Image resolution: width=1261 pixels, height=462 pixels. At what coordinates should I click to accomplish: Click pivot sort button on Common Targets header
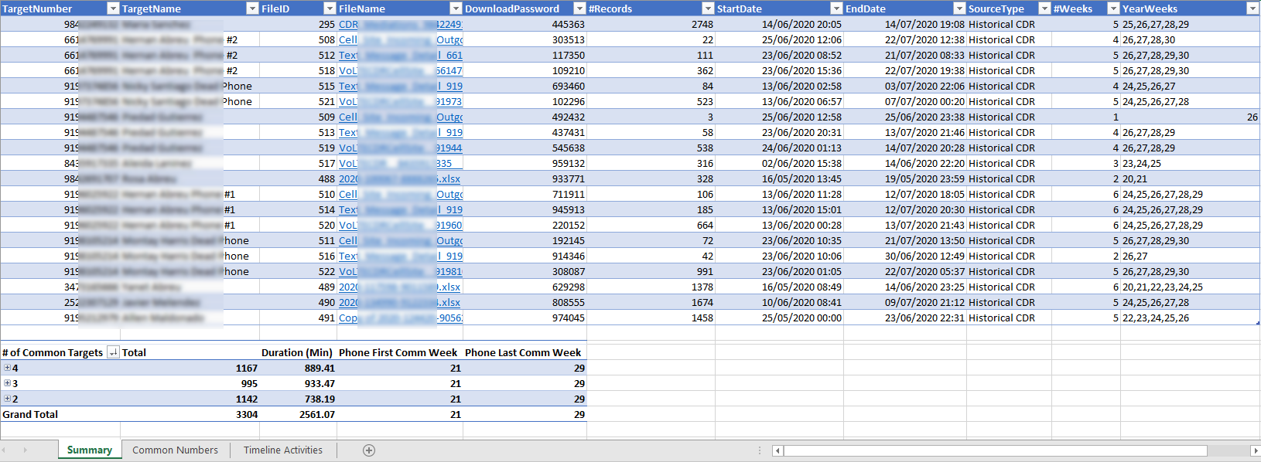(x=113, y=352)
